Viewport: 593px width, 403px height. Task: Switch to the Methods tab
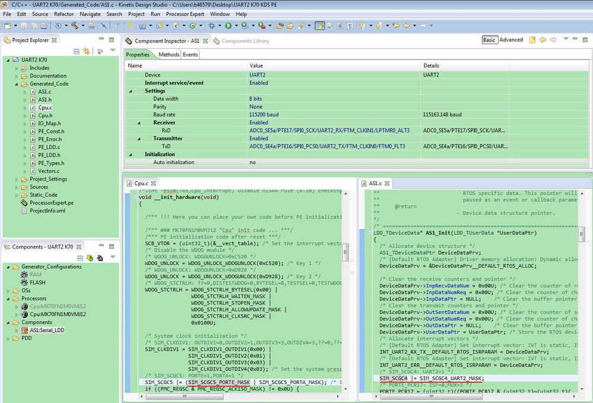point(169,55)
